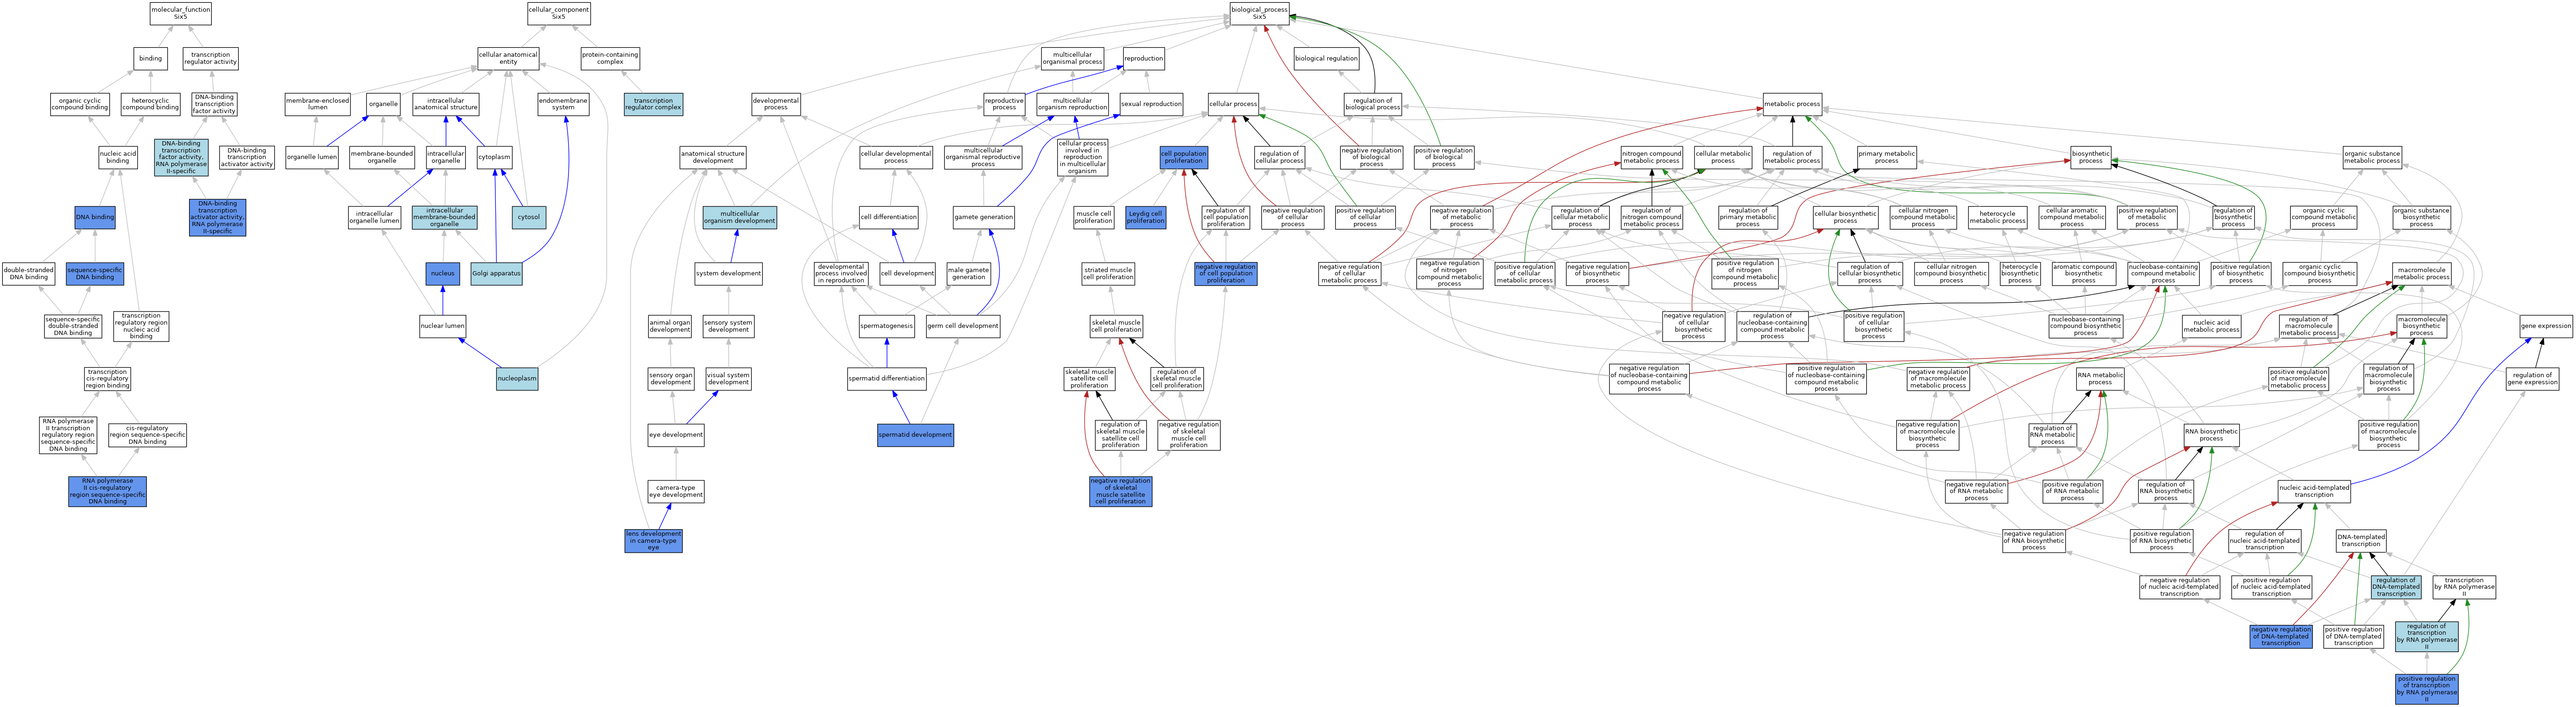Click the molecular_function Six5 root node
The height and width of the screenshot is (707, 2576).
tap(181, 13)
